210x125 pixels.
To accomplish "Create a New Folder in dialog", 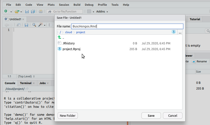I will pos(68,116).
